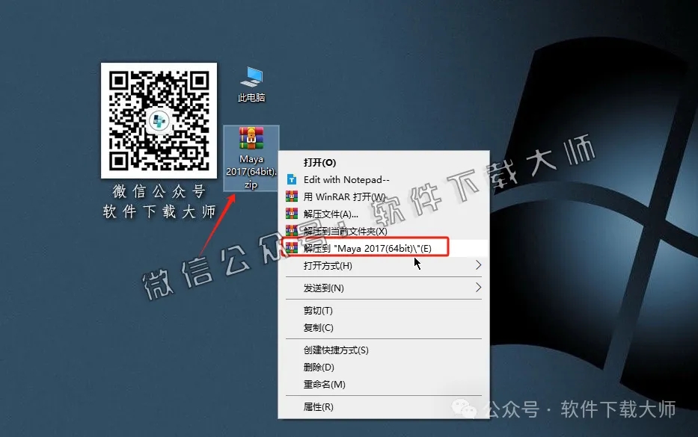Viewport: 698px width, 437px height.
Task: Expand the arrow next to 打开方式(H)
Action: click(x=479, y=265)
